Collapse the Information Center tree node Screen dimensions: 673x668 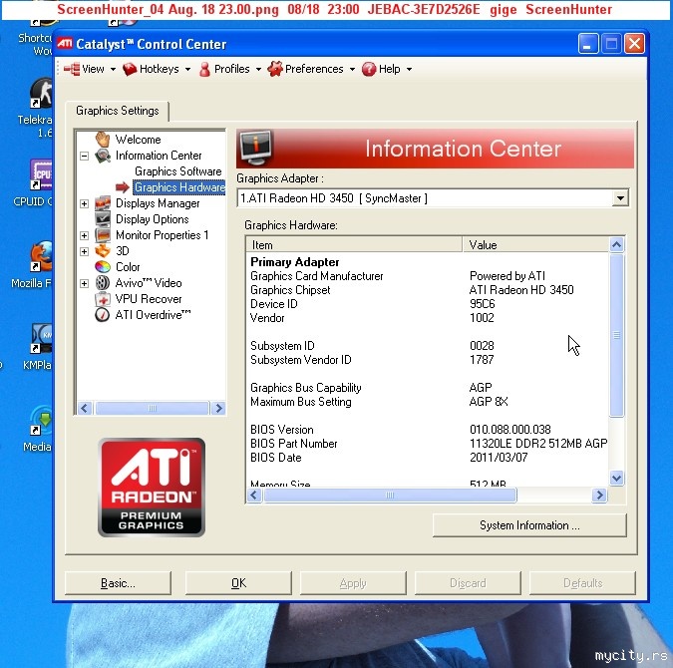coord(84,156)
